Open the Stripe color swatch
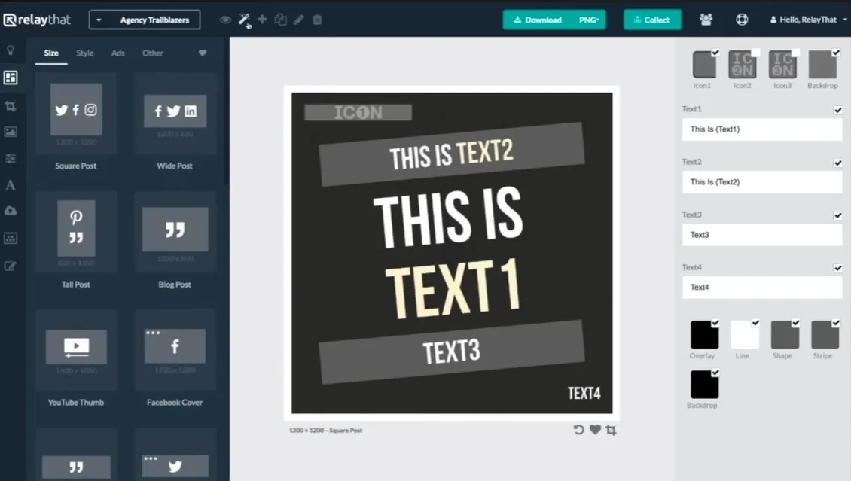The image size is (851, 481). 825,334
